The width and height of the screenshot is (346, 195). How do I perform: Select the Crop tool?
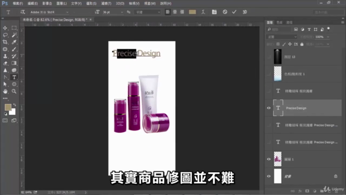[5, 42]
